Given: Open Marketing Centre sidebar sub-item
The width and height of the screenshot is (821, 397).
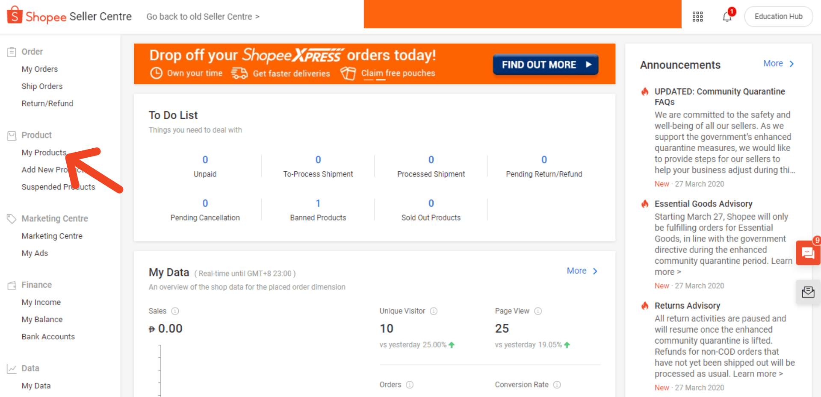Looking at the screenshot, I should [x=52, y=236].
